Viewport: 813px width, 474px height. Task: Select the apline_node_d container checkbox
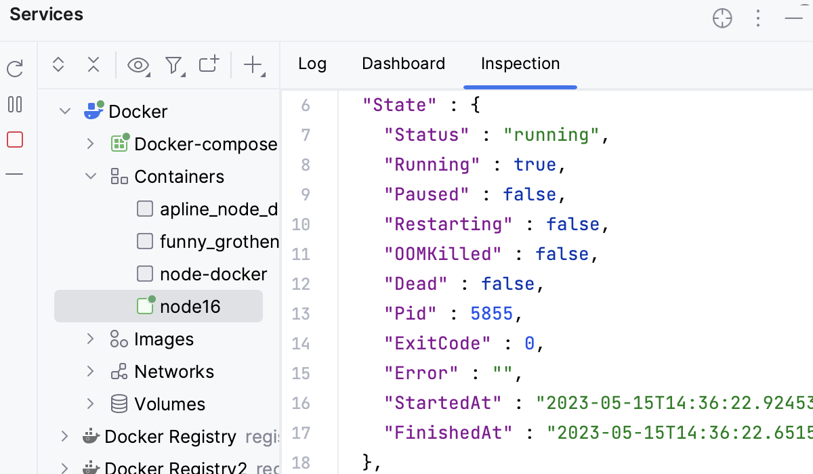pyautogui.click(x=145, y=209)
